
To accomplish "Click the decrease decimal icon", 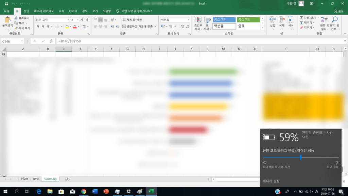I will [188, 27].
